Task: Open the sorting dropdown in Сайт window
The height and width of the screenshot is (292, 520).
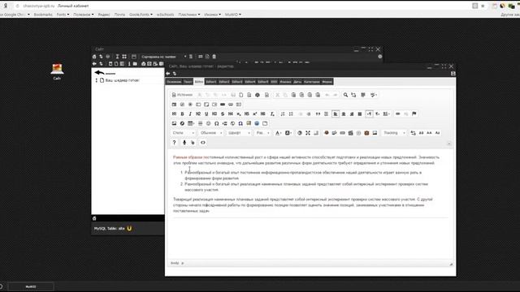Action: (x=163, y=57)
